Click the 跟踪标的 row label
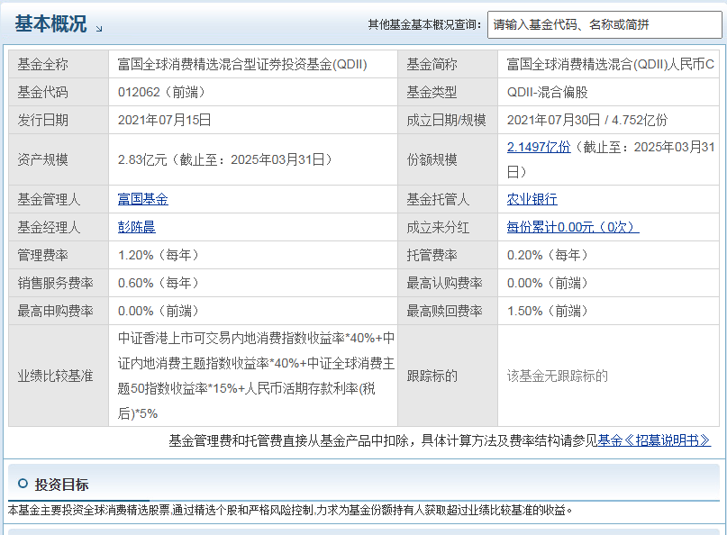Viewport: 727px width, 535px height. click(432, 376)
